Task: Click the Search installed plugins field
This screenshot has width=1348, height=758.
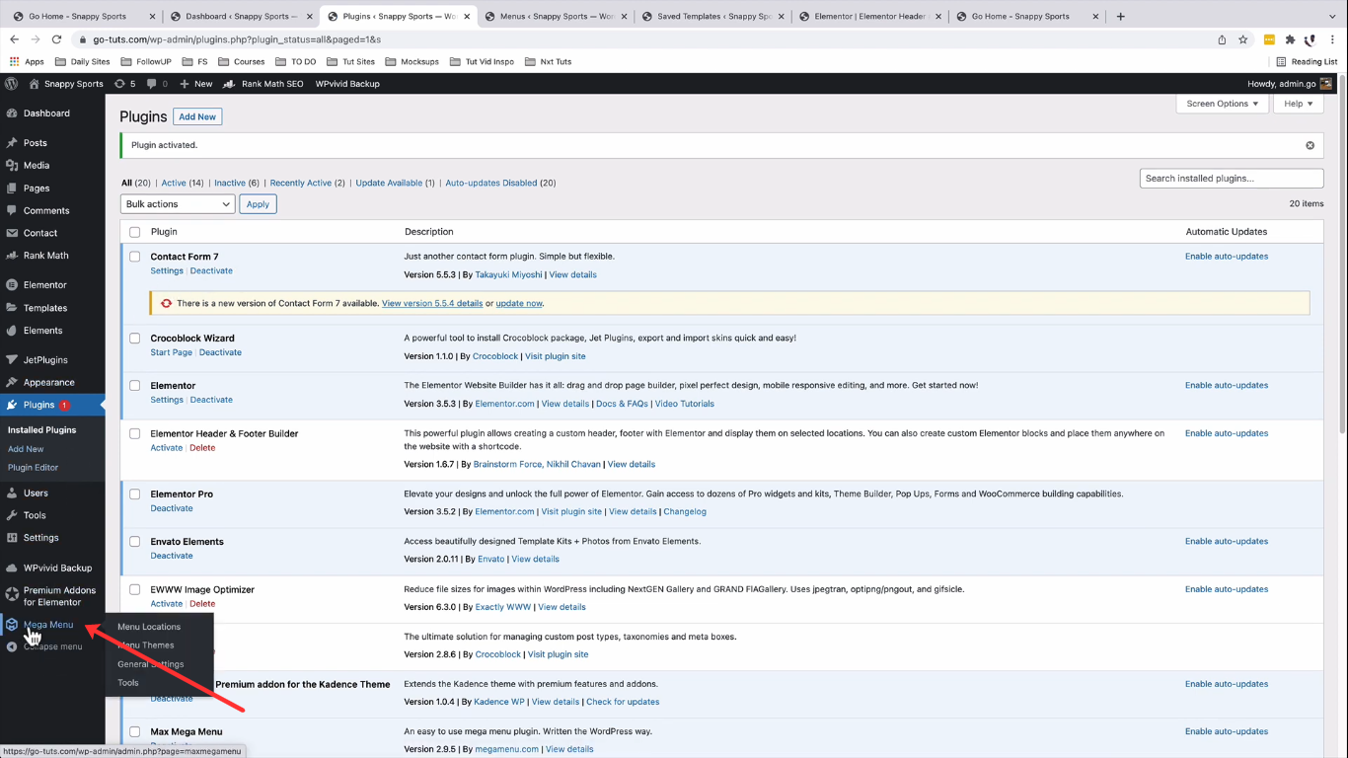Action: coord(1232,179)
